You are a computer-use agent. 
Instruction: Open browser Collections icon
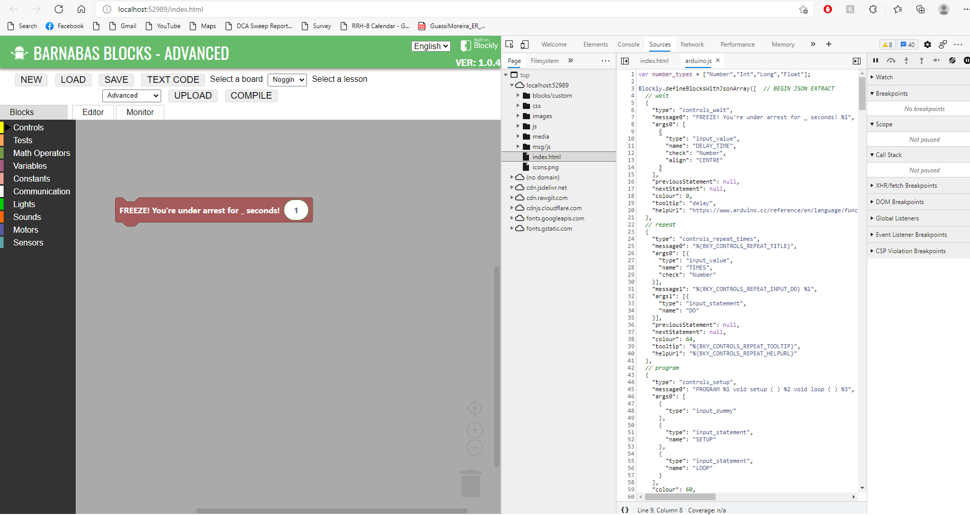click(920, 9)
